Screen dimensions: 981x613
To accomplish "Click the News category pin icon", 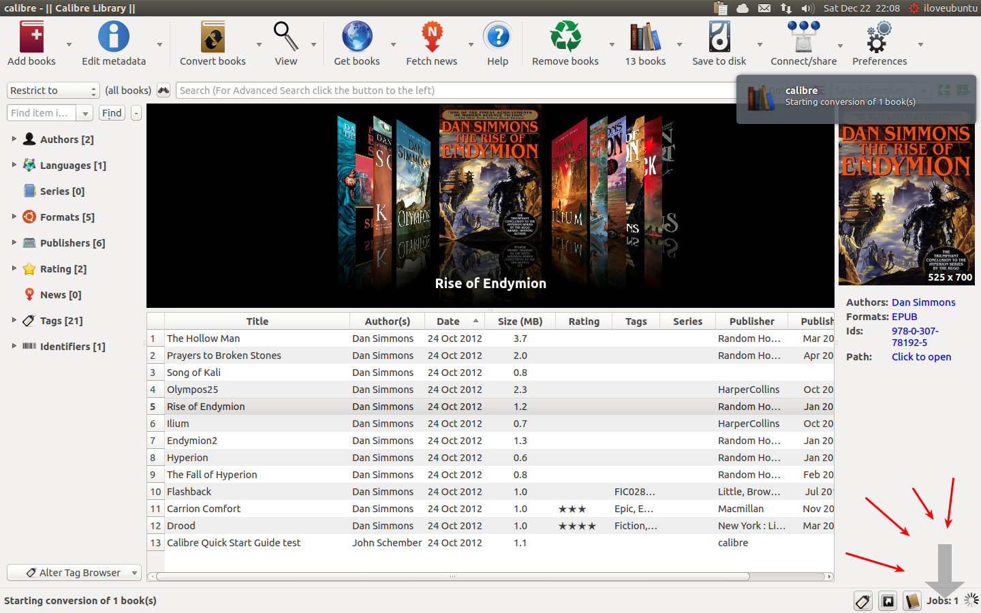I will (29, 294).
